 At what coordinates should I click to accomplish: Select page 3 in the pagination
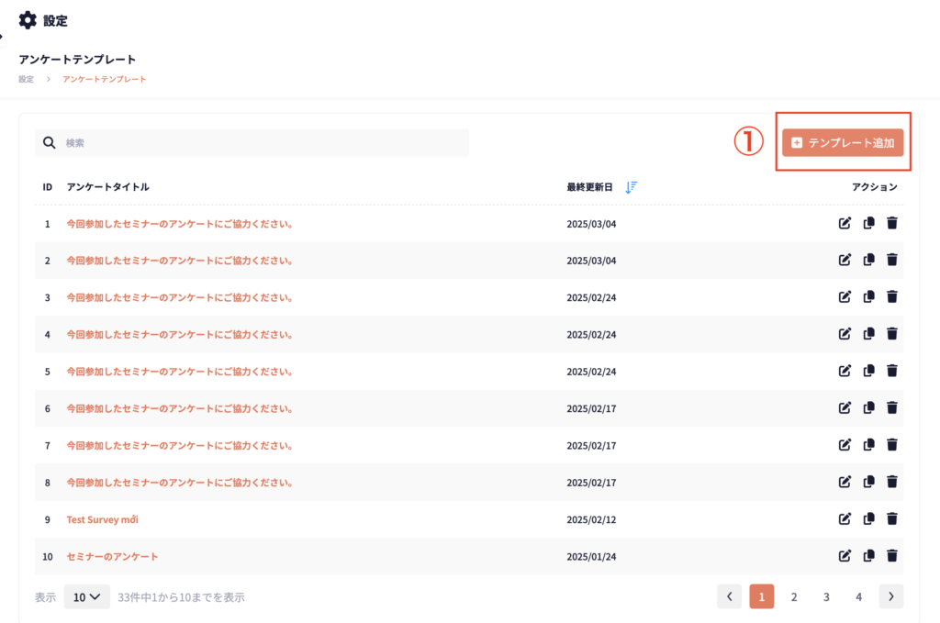pyautogui.click(x=826, y=596)
